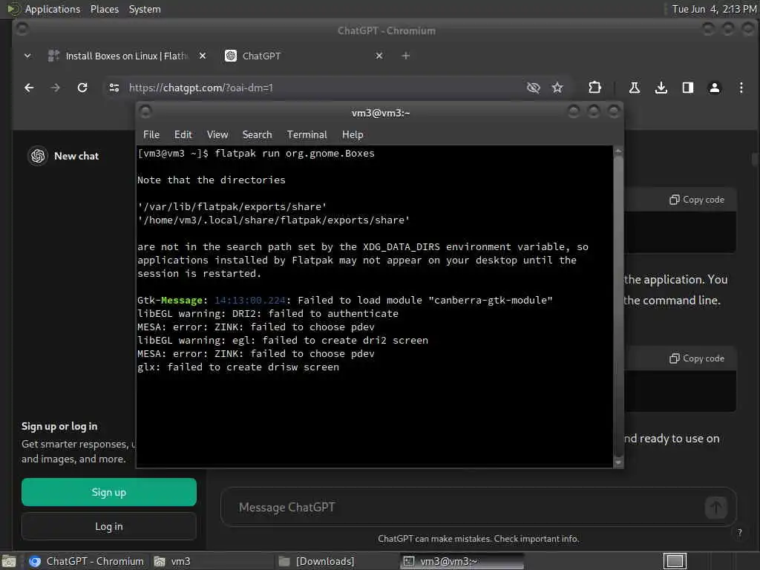Bookmark this page with star icon
760x570 pixels.
pos(557,88)
